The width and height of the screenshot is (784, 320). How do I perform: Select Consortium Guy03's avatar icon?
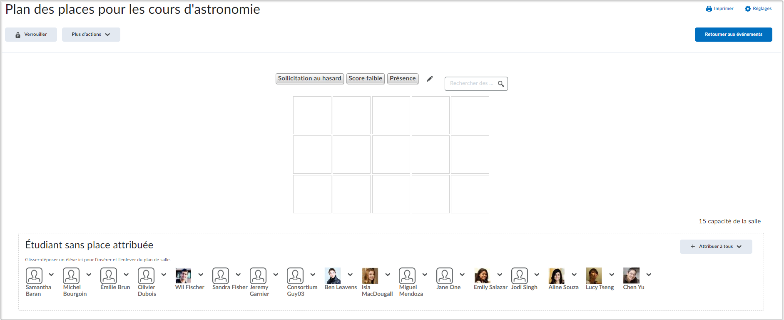(x=295, y=276)
